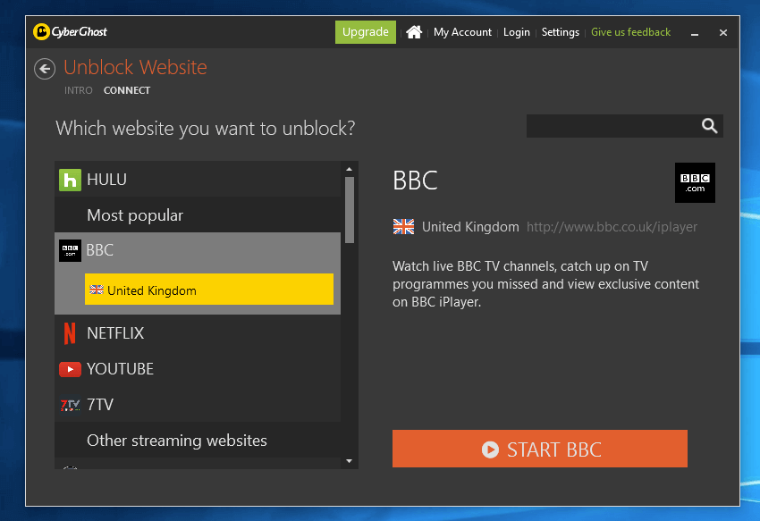This screenshot has height=521, width=760.
Task: Open the Login page
Action: click(x=516, y=32)
